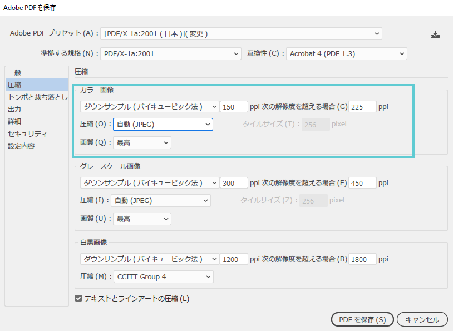Toggle テキストとラインアートの圧縮 checkbox
Screen dimensions: 453x331
(x=78, y=299)
